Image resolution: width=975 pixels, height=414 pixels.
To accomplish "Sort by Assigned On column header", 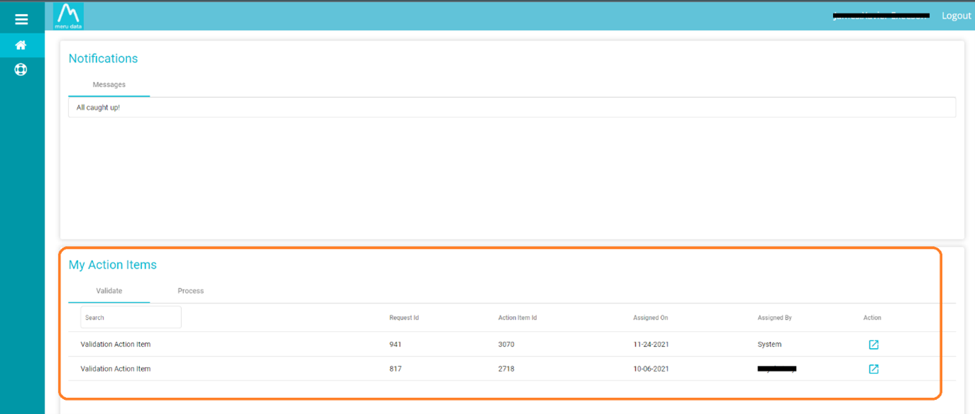I will (x=650, y=318).
